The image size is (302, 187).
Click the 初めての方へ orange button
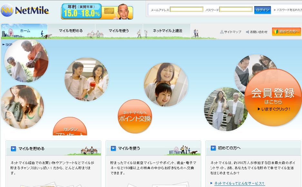tap(287, 32)
